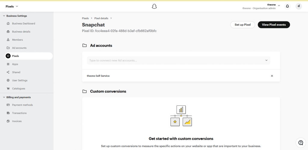Click the Set up Pixel button
The height and width of the screenshot is (150, 308).
tap(243, 25)
